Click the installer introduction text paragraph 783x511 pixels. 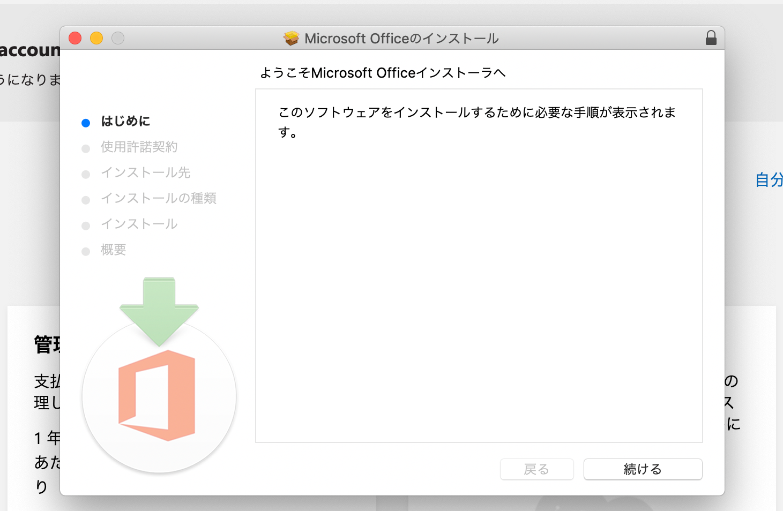[477, 122]
